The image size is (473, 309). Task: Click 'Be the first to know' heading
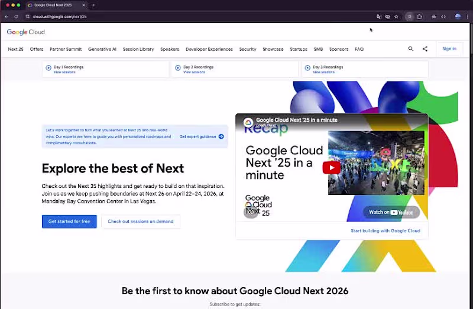pyautogui.click(x=235, y=291)
